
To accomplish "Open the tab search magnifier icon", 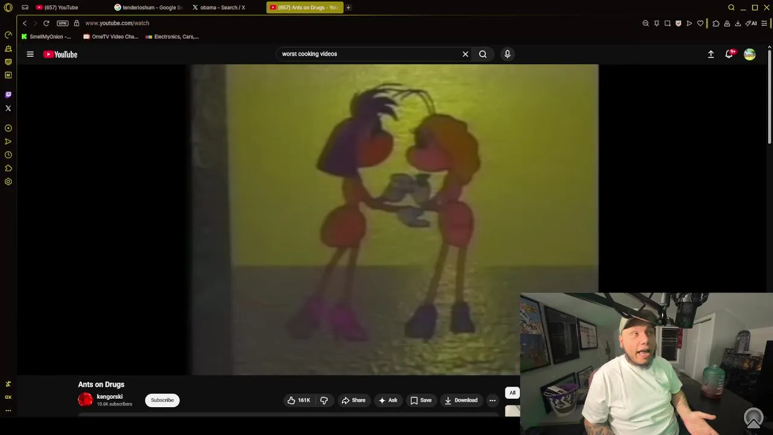I will tap(731, 7).
